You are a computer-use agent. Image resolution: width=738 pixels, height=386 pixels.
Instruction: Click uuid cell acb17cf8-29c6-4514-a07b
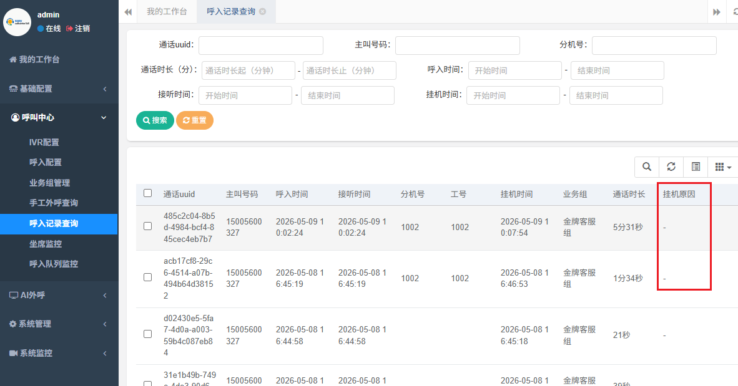click(189, 278)
